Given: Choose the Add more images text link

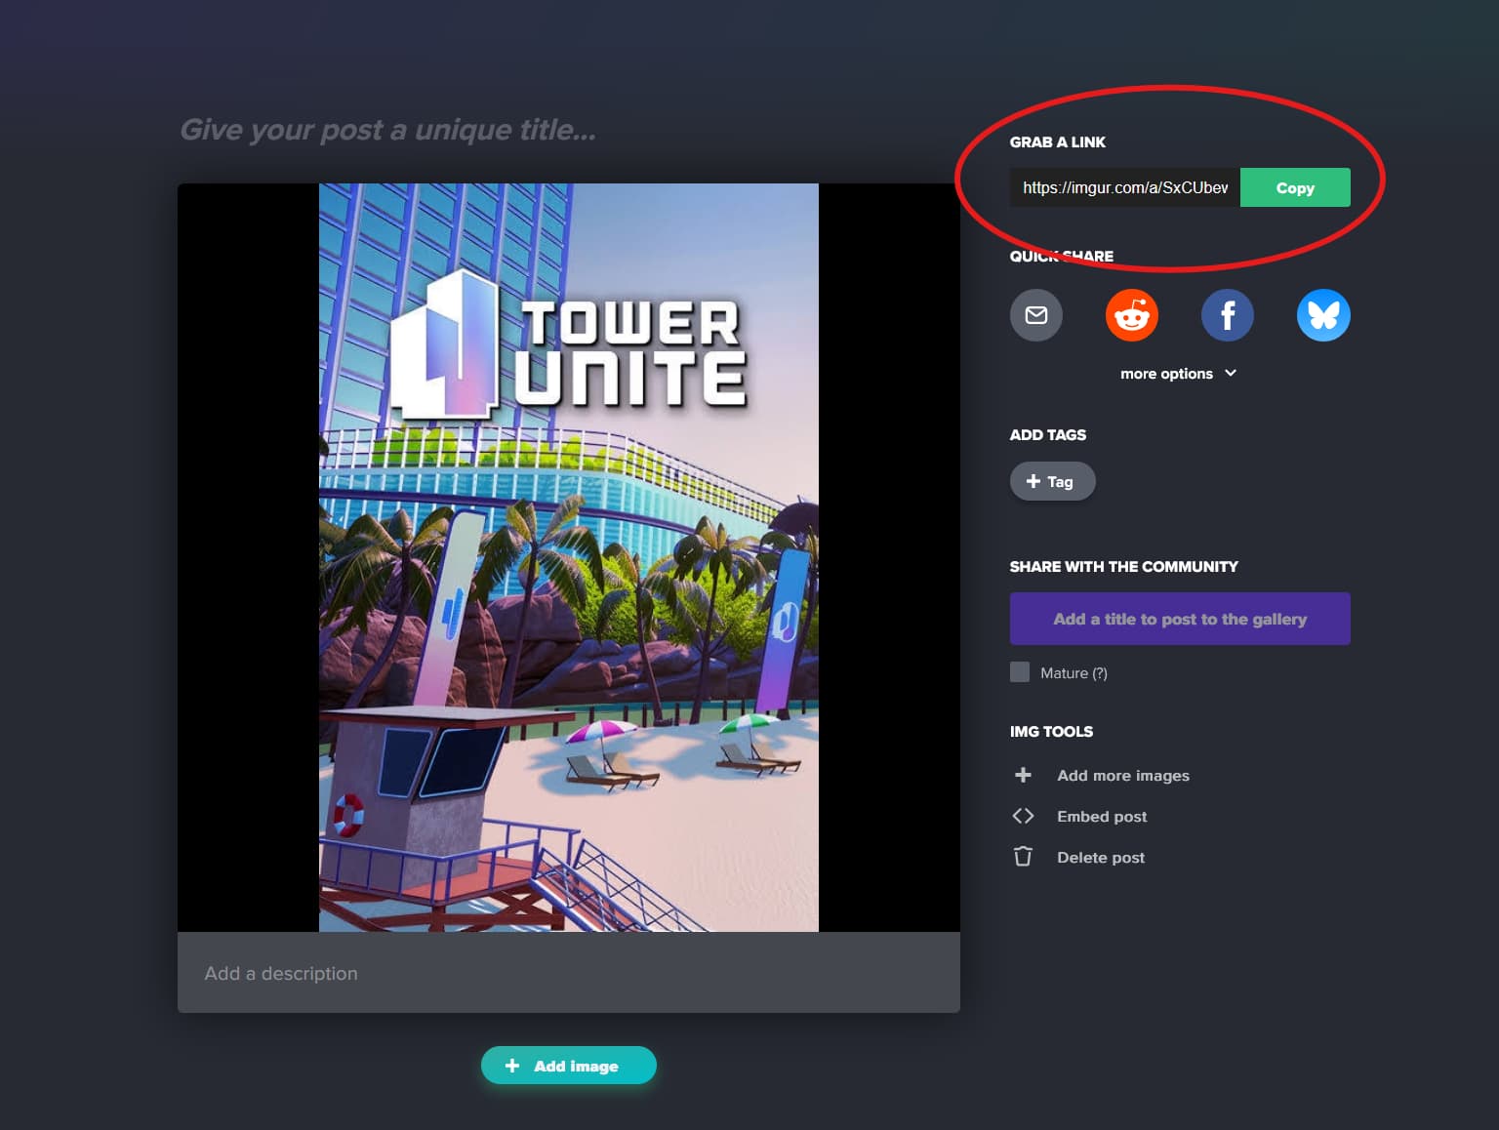Looking at the screenshot, I should click(x=1122, y=776).
